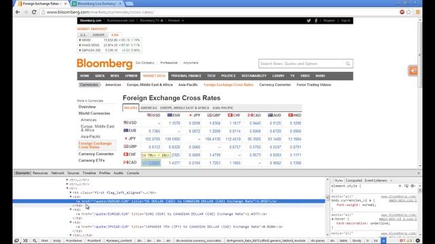Click the Bloomberg logo
This screenshot has height=244, width=435.
(x=105, y=64)
